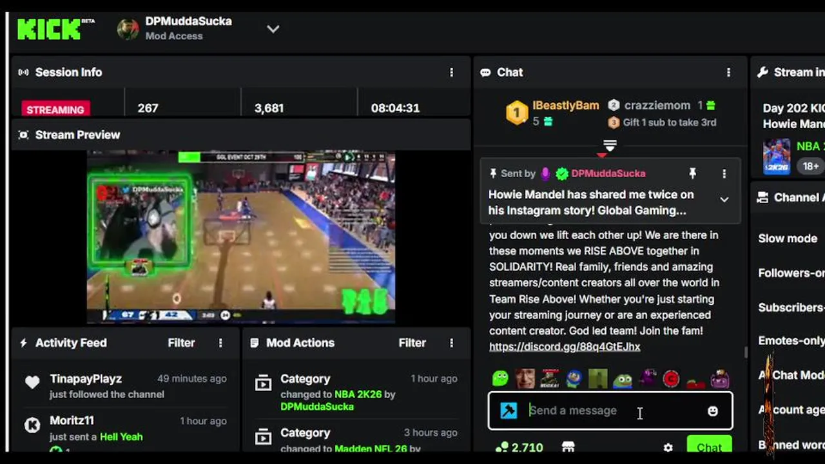Click the silver rank 2 badge beside crazziemom
The height and width of the screenshot is (464, 825).
[614, 105]
